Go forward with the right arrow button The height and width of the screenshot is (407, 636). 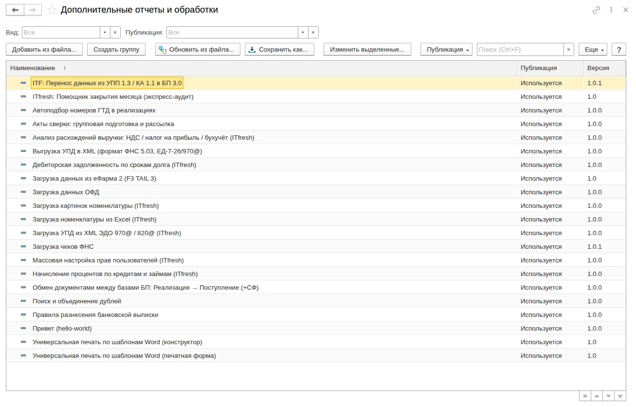(33, 10)
